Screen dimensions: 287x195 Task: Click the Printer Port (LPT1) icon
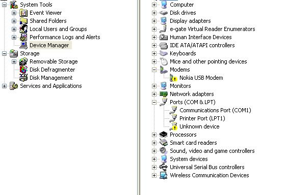click(x=173, y=118)
